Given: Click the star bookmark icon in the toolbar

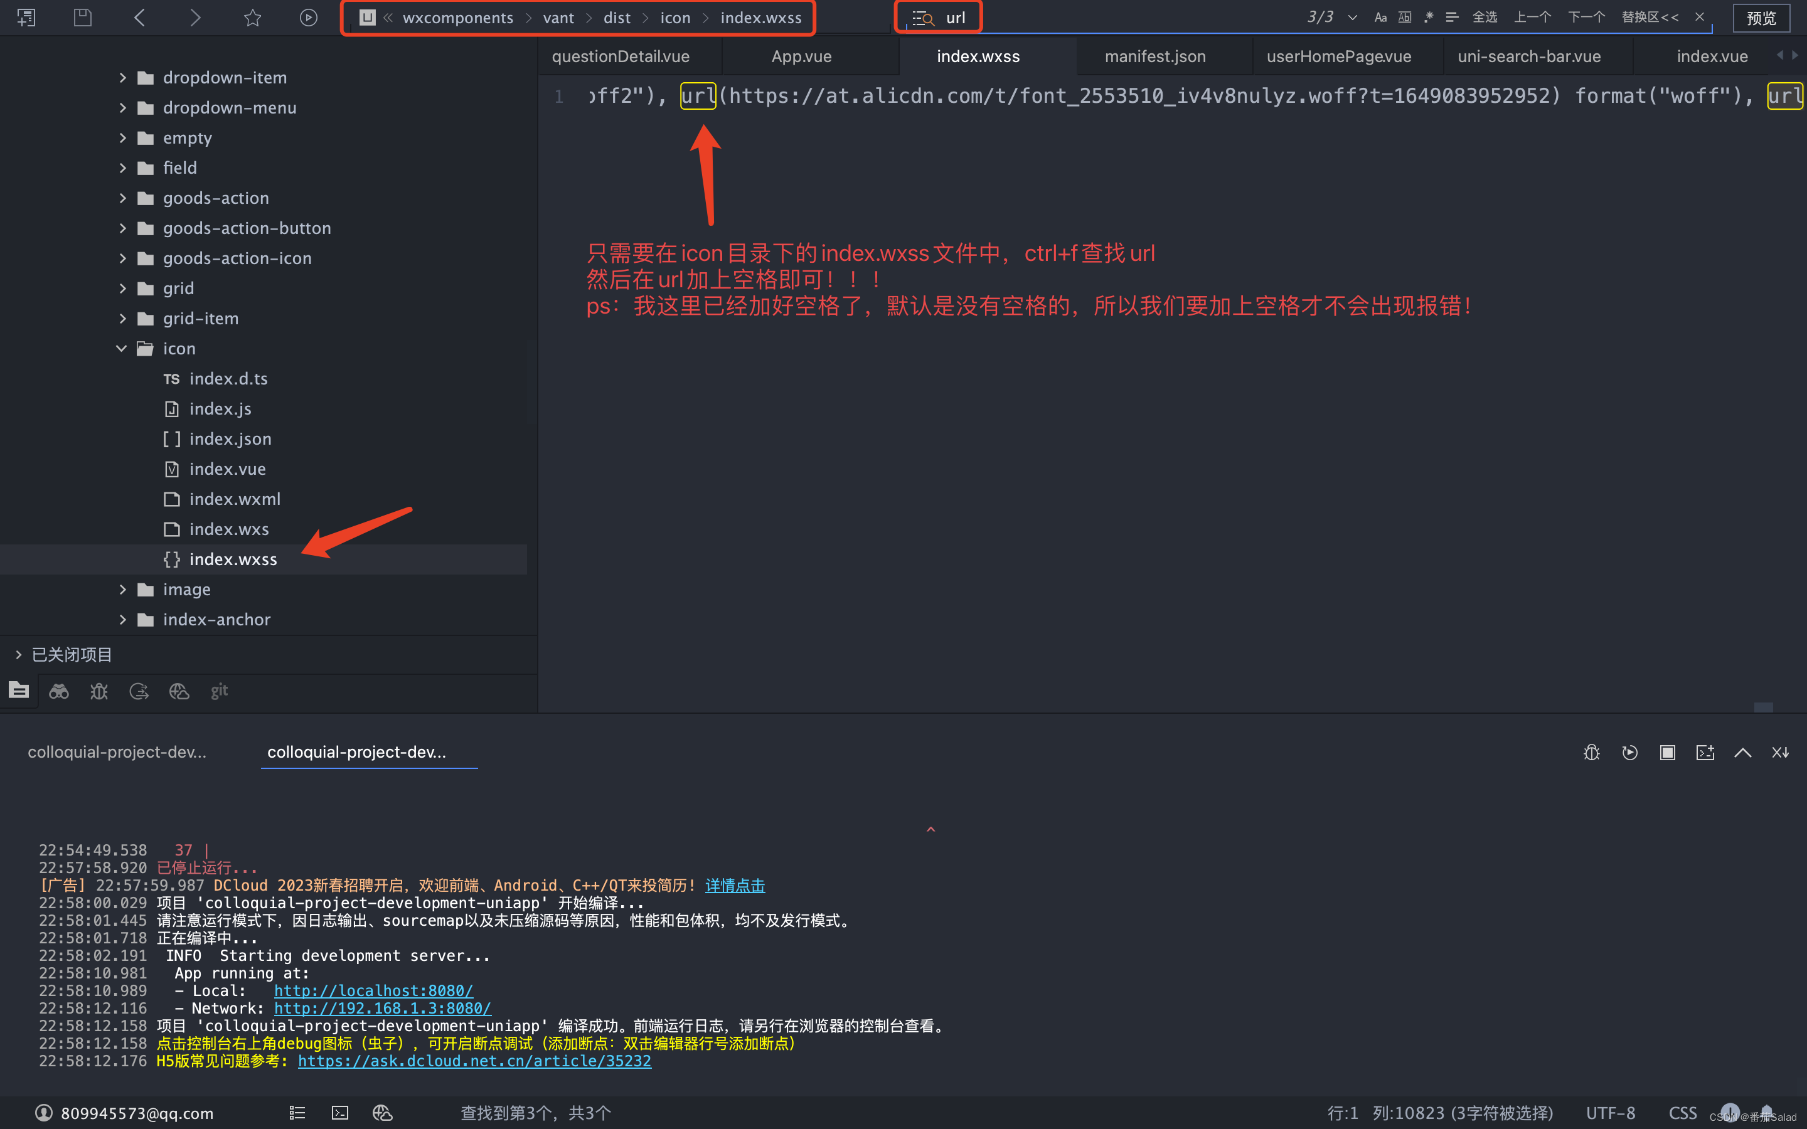Looking at the screenshot, I should (x=252, y=16).
